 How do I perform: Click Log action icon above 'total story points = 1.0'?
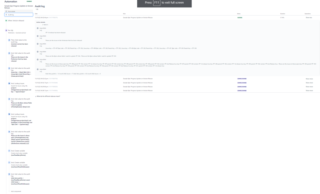pyautogui.click(x=38, y=69)
